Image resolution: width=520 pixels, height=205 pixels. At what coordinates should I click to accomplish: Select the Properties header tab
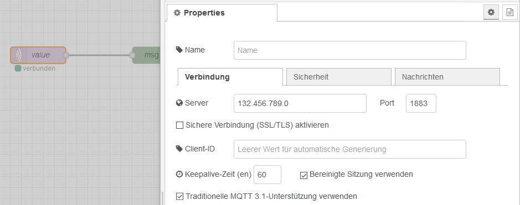(x=222, y=13)
